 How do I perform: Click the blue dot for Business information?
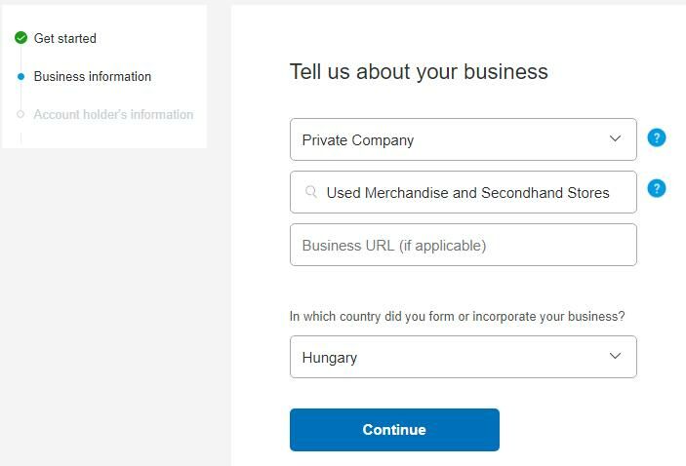[x=20, y=76]
